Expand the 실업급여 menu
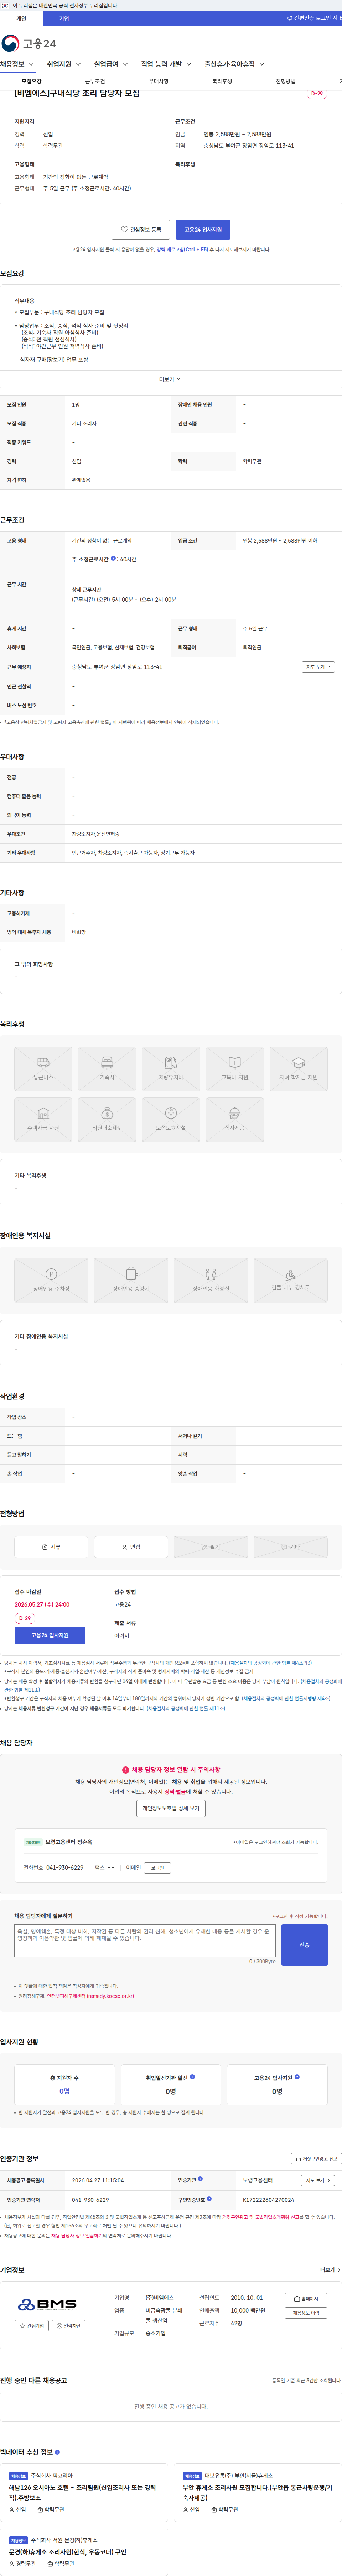Viewport: 342px width, 2576px height. point(111,64)
